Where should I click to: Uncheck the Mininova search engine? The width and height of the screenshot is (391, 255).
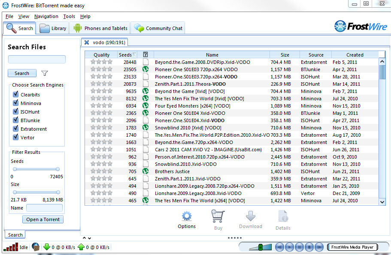tap(16, 103)
